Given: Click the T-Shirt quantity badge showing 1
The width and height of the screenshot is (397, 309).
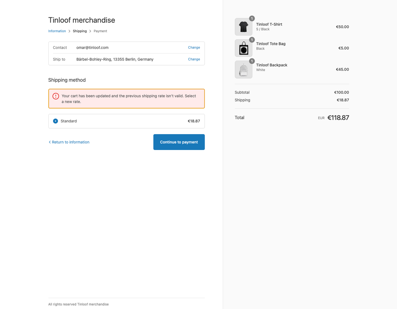Looking at the screenshot, I should pyautogui.click(x=252, y=18).
